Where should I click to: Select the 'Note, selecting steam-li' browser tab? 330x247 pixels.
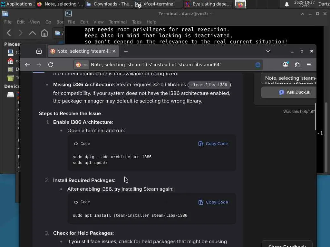pos(83,51)
